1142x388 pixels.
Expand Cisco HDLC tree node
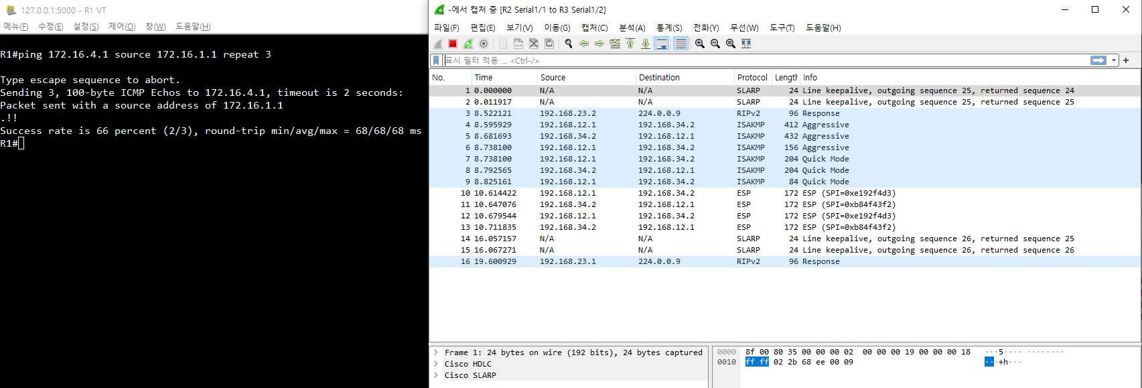point(436,364)
